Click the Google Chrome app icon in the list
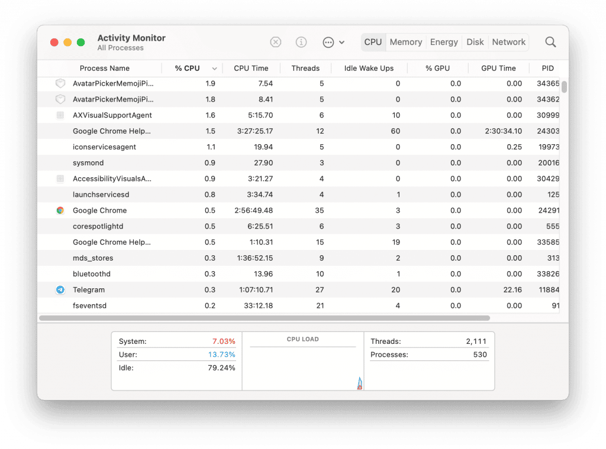 coord(60,210)
